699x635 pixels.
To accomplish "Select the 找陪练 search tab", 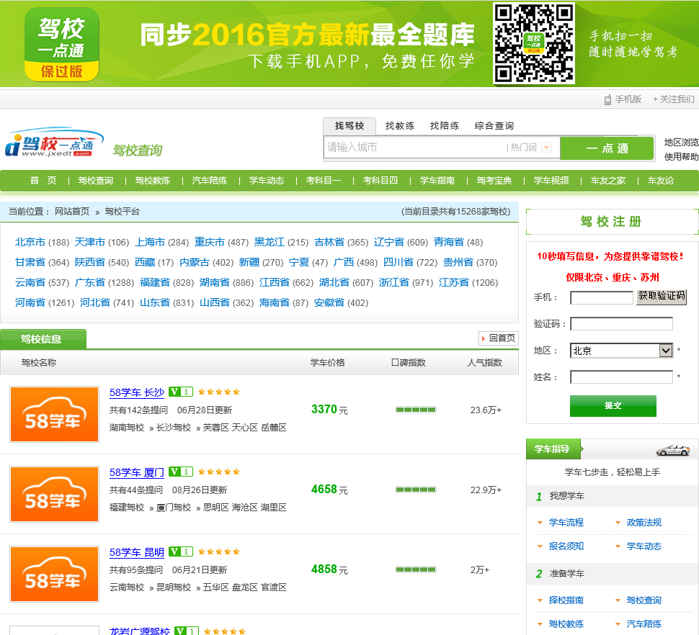I will (445, 126).
